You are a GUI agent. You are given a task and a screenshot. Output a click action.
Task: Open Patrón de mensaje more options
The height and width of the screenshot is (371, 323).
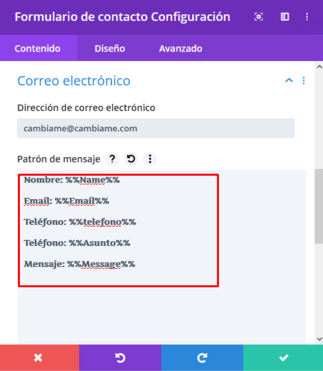click(150, 159)
